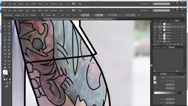Toggle Layer 4 visibility
188x106 pixels.
coord(155,33)
